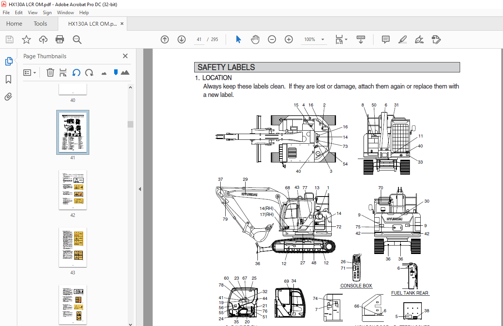Activate the Hand pan tool
Image resolution: width=503 pixels, height=326 pixels.
(255, 39)
